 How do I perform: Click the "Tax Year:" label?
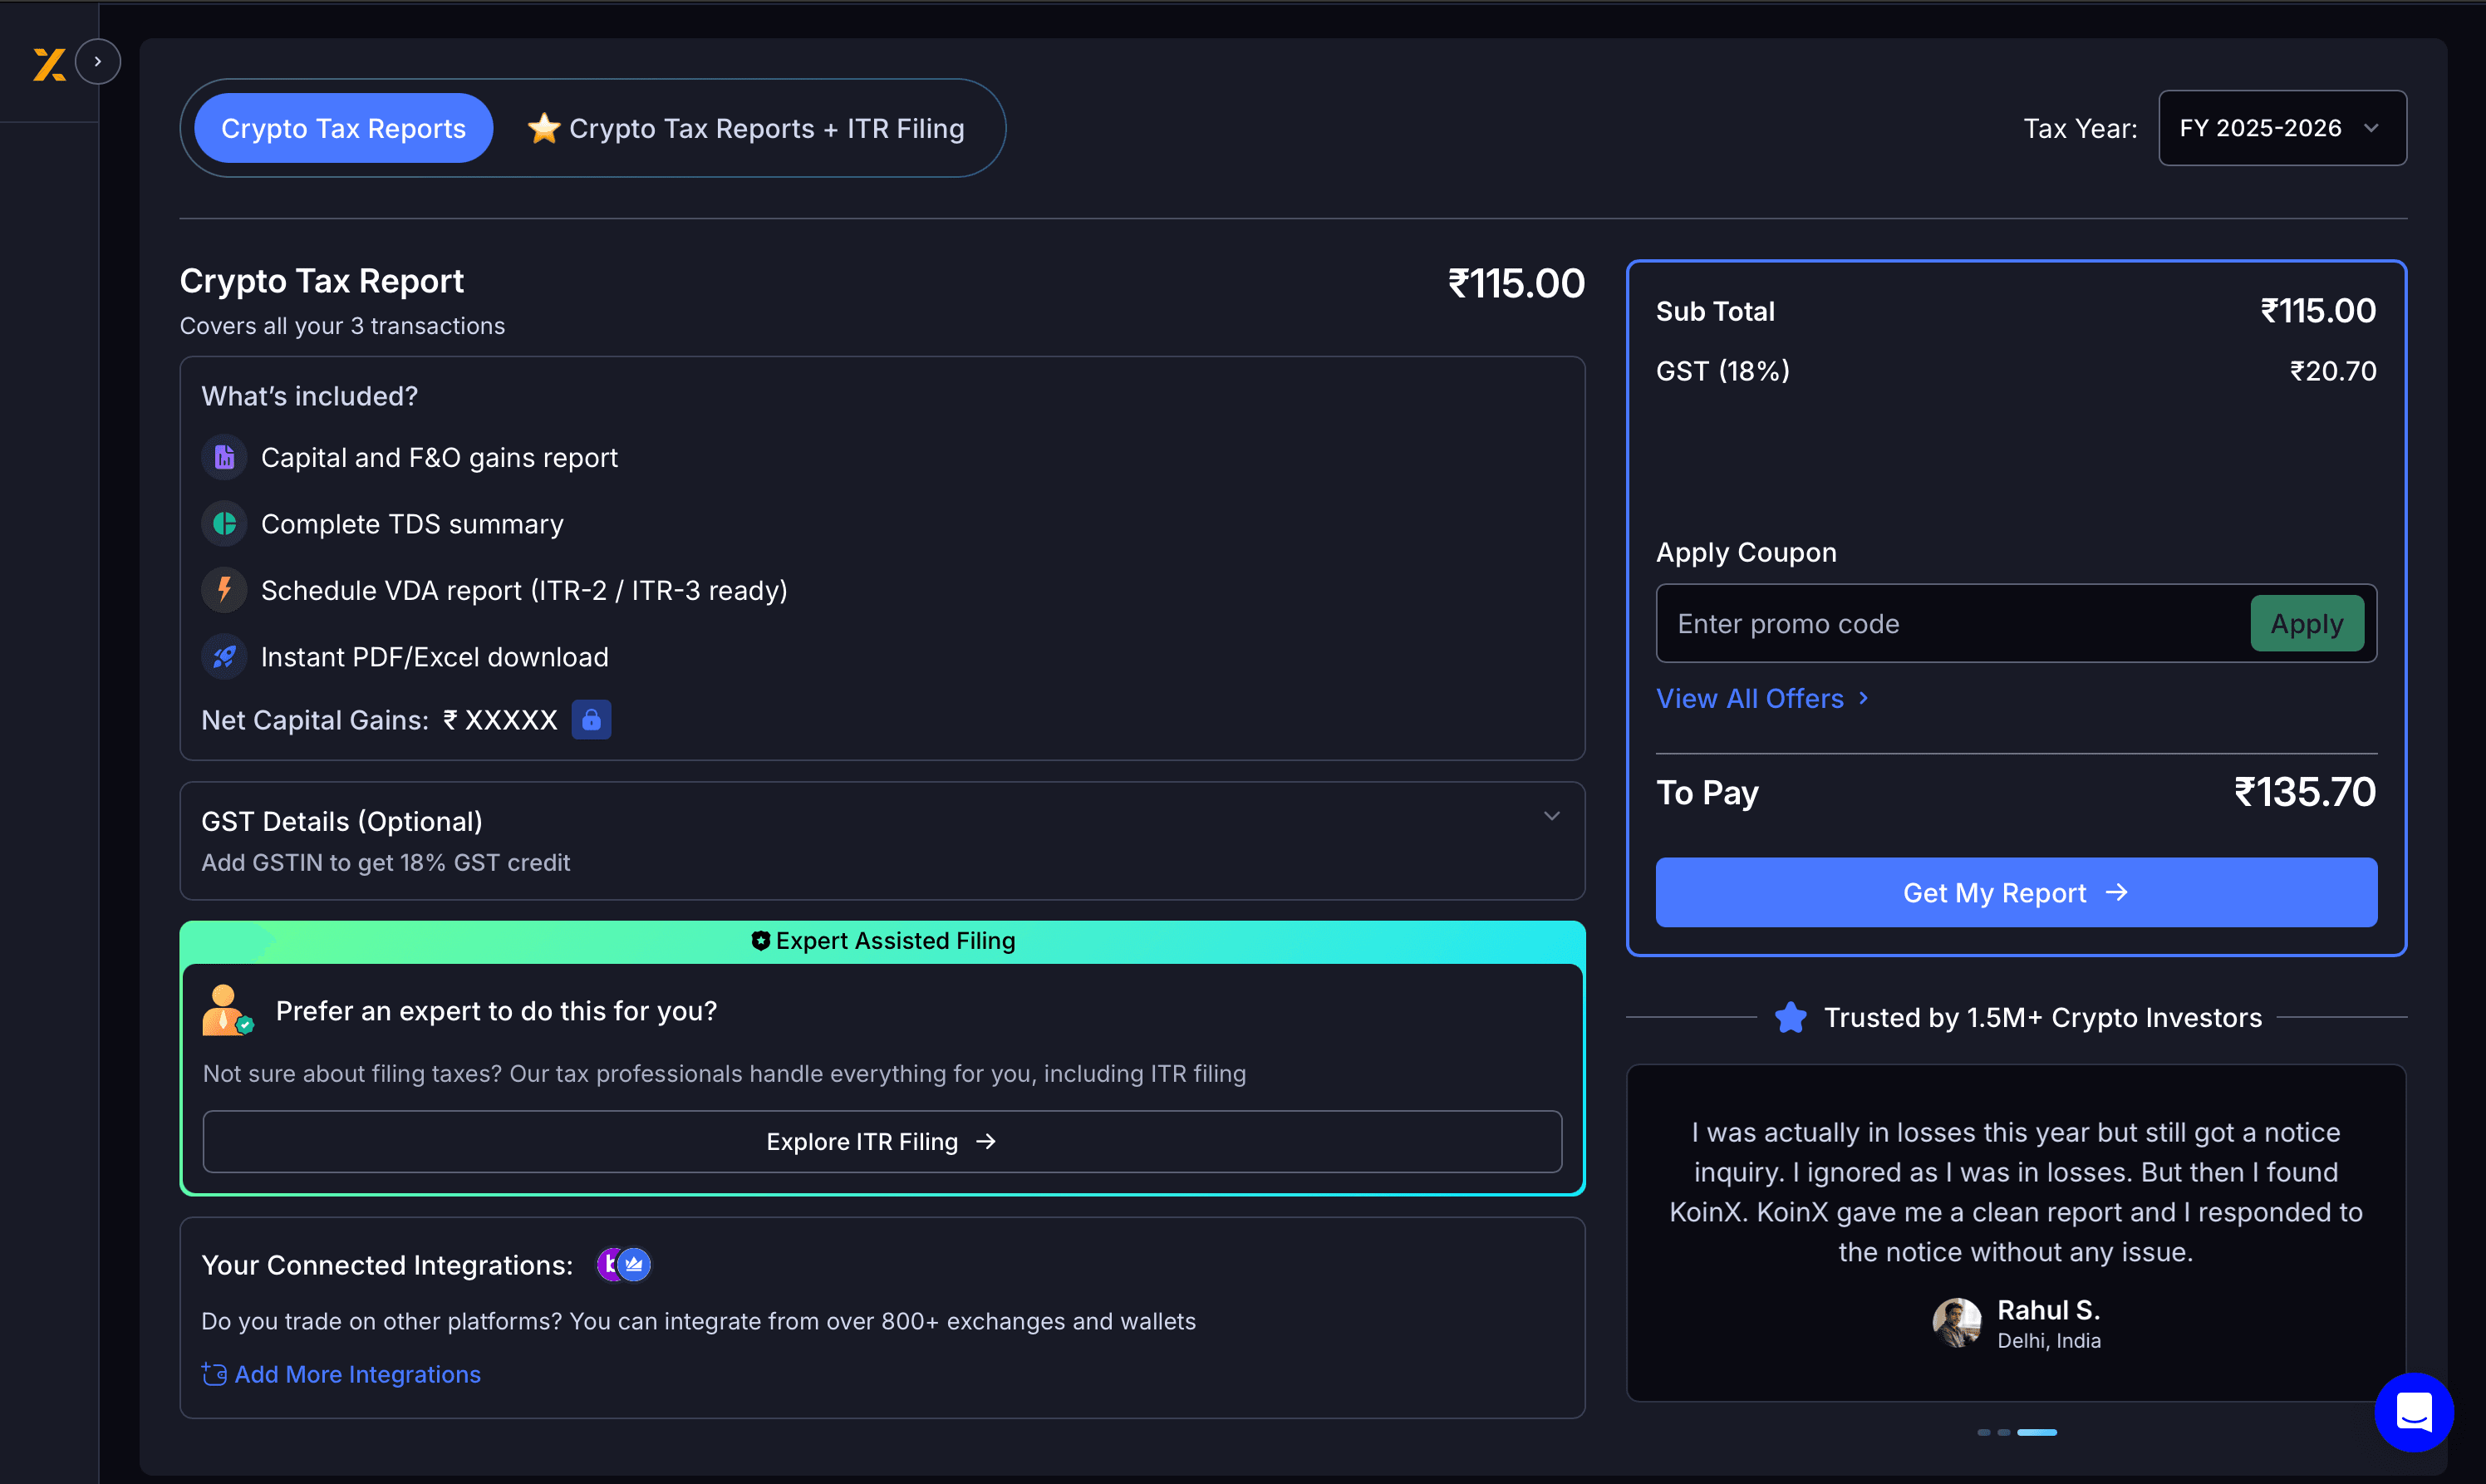point(2080,129)
